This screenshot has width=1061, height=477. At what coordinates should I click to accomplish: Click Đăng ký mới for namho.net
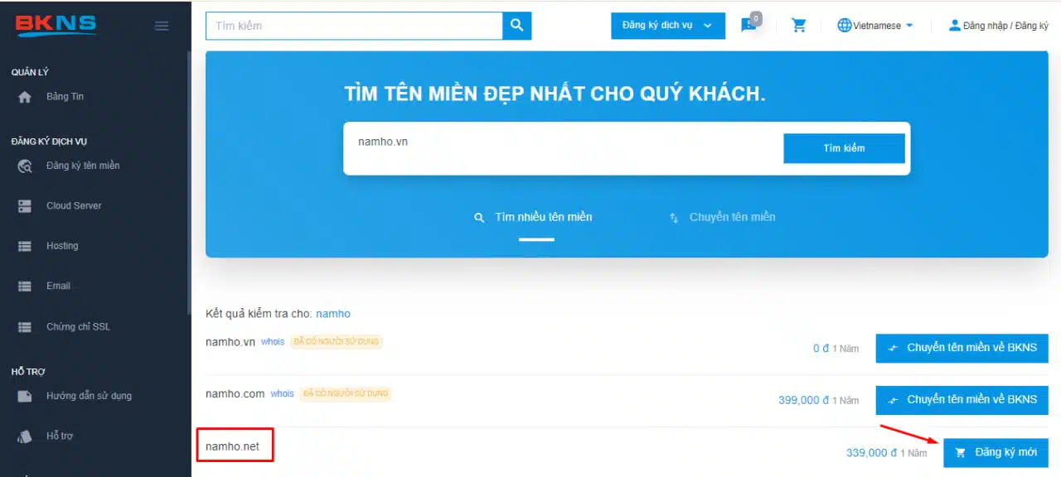click(x=996, y=452)
